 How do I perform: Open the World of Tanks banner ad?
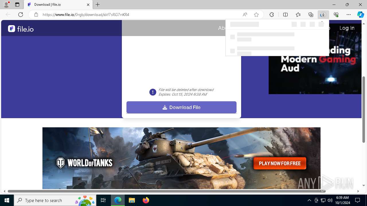point(181,158)
